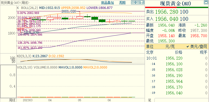Click the 2081.820 high price marker
The image size is (209, 102).
pyautogui.click(x=69, y=12)
